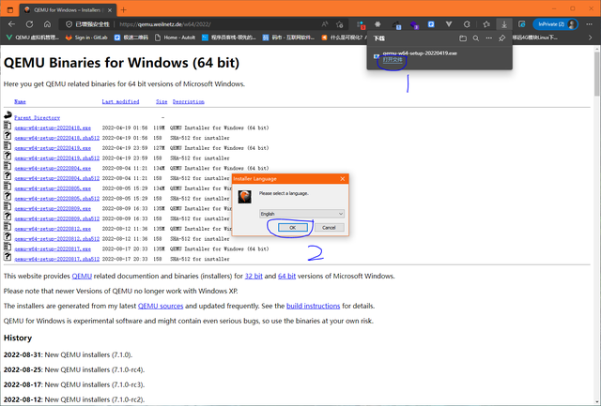The height and width of the screenshot is (406, 601).
Task: Click the page vertical scrollbar thumb
Action: pyautogui.click(x=597, y=74)
